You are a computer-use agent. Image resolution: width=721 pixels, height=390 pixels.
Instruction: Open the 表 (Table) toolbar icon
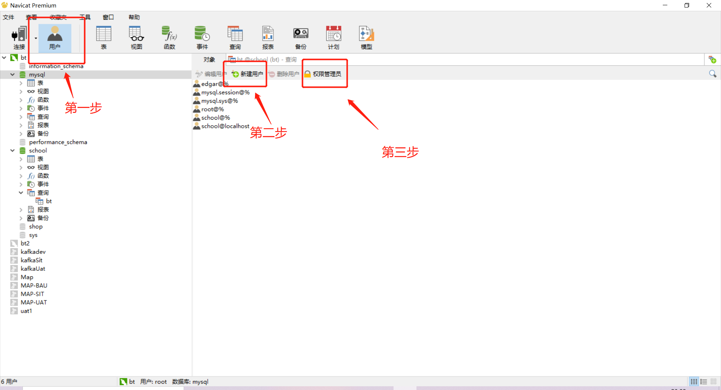coord(104,38)
